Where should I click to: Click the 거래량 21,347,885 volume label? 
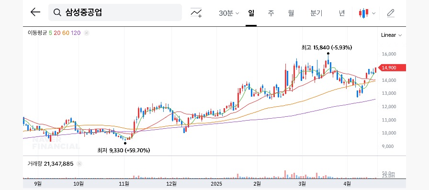[x=50, y=164]
